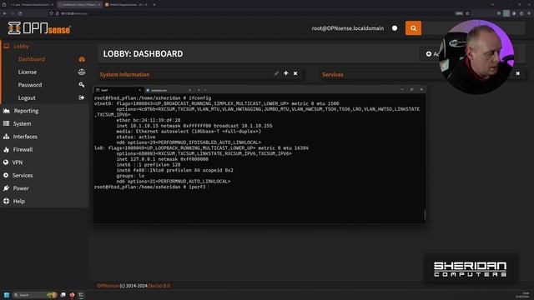
Task: Switch to the third browser tab
Action: (127, 4)
